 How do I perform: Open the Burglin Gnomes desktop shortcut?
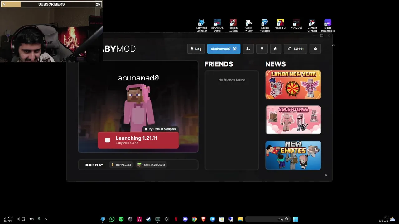tap(233, 26)
